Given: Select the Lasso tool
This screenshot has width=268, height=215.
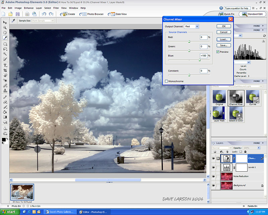Looking at the screenshot, I should [5, 49].
